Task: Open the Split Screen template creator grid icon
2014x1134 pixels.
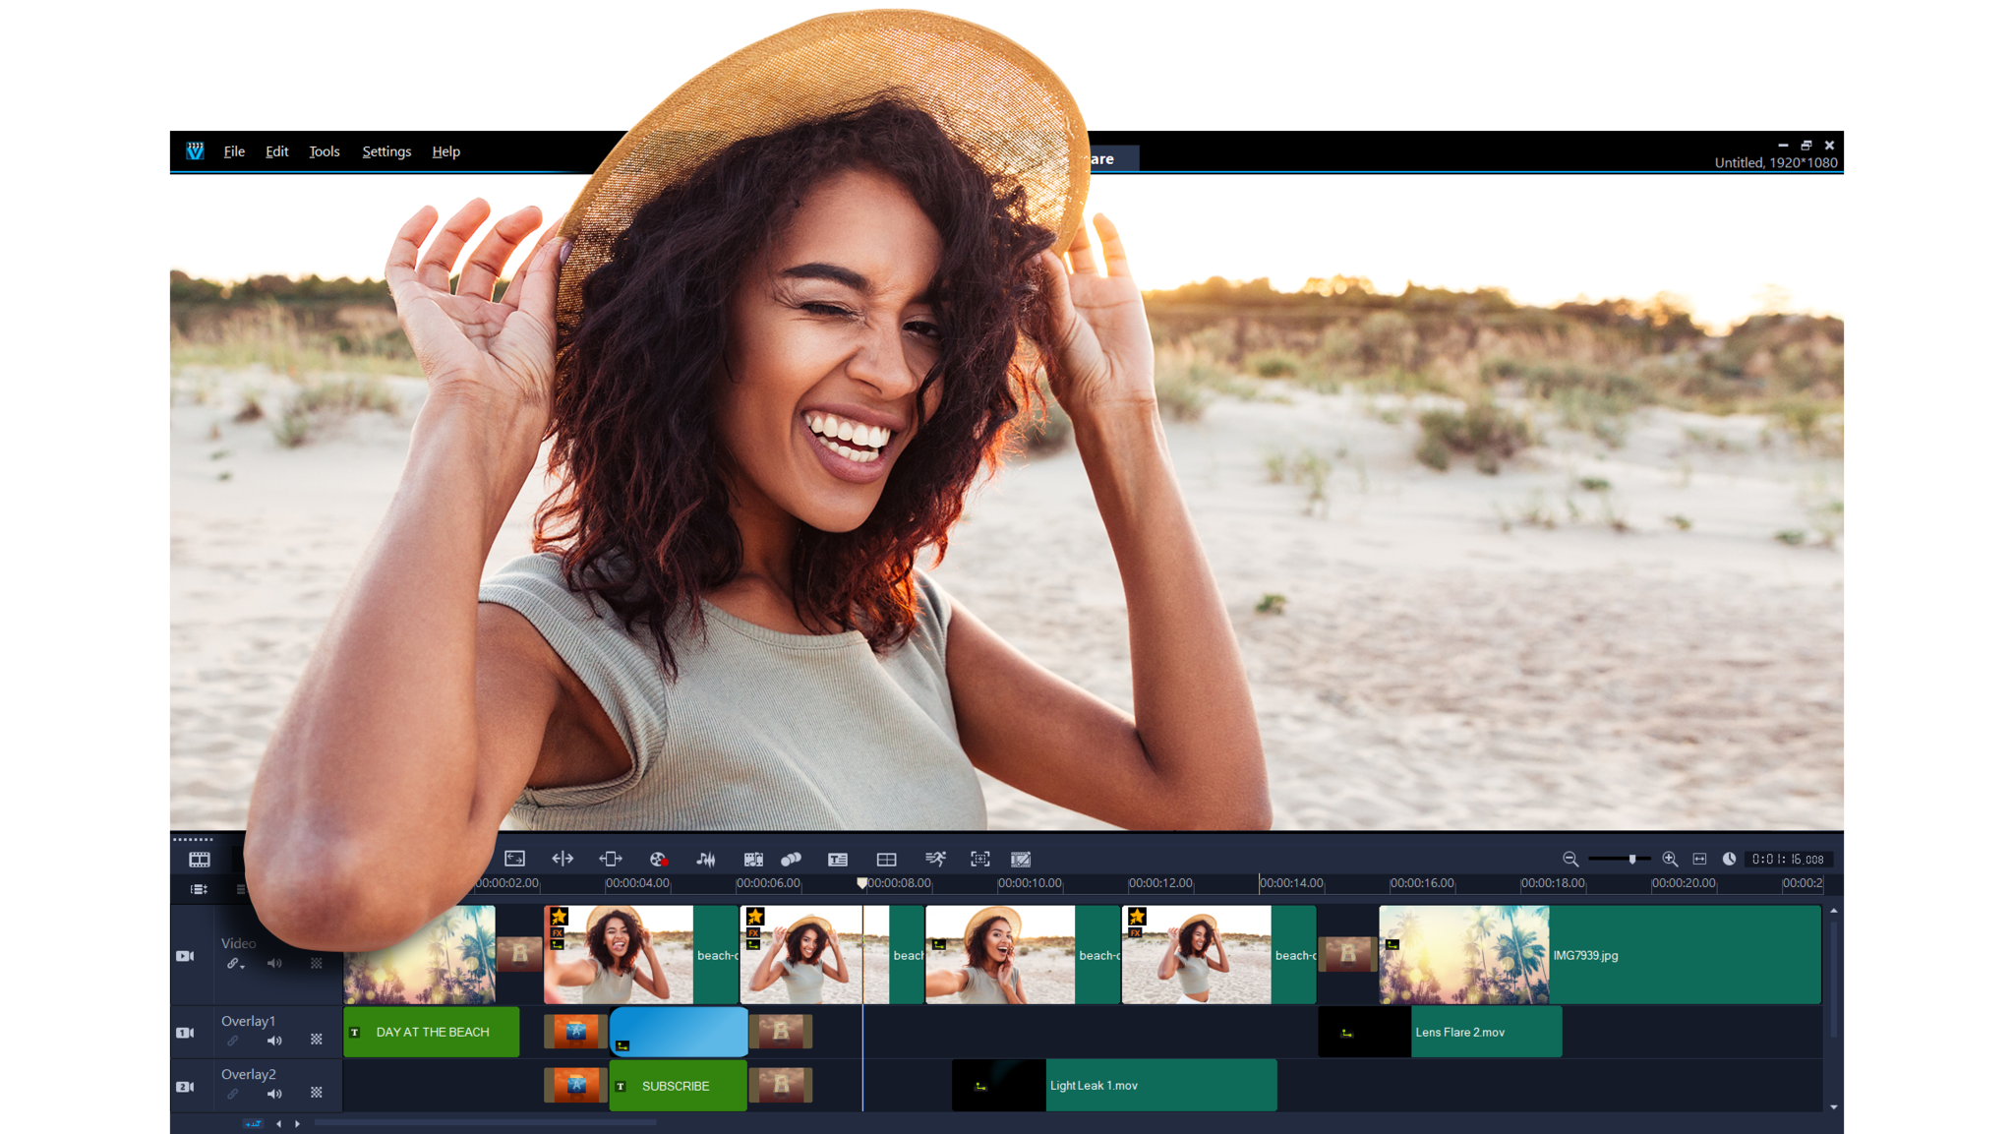Action: [888, 859]
